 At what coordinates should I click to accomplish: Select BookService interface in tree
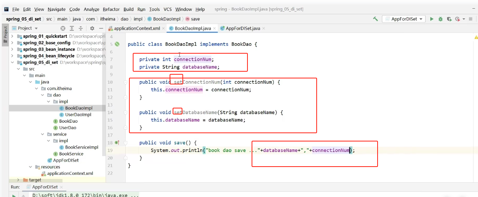(x=71, y=154)
